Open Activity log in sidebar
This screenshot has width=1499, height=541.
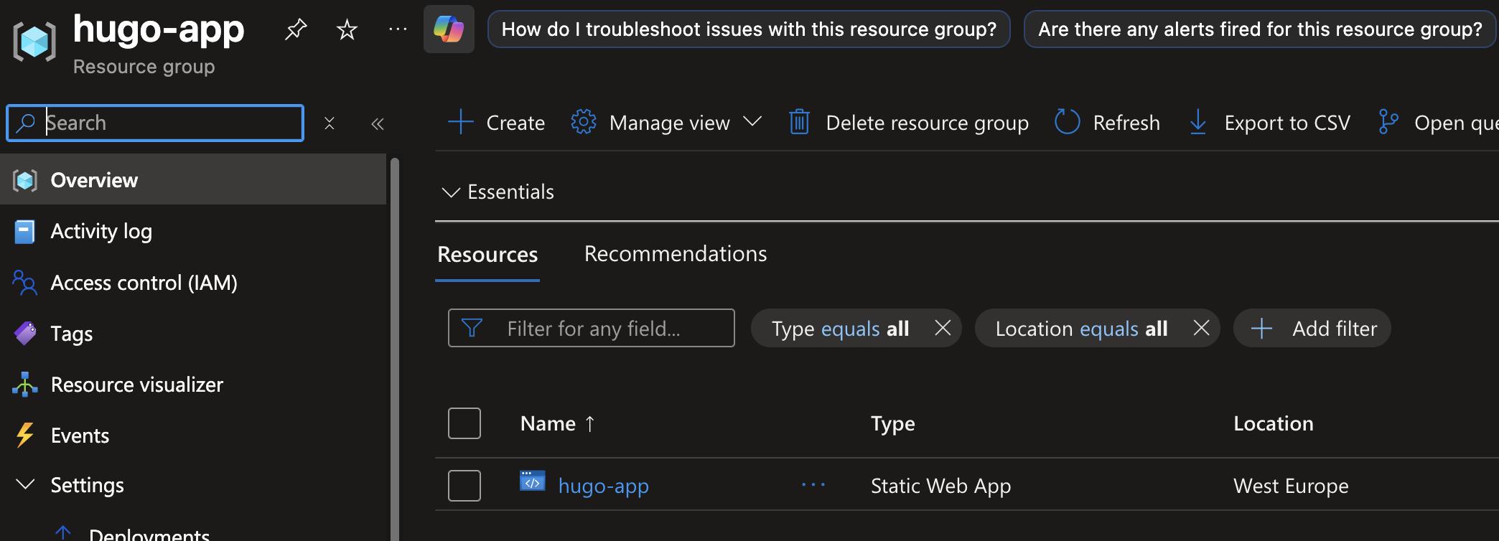[101, 231]
